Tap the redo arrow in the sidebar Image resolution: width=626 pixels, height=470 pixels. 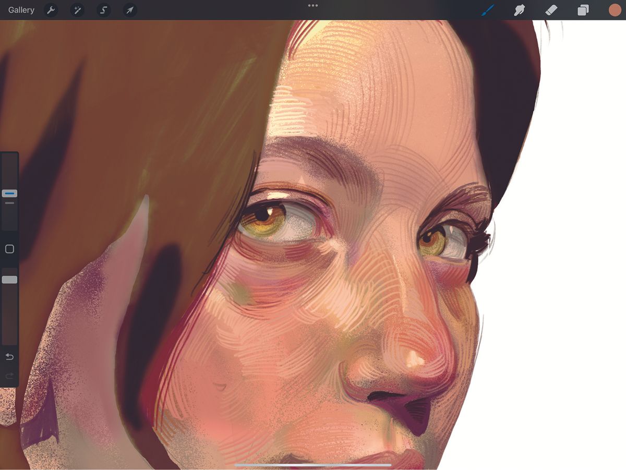(9, 376)
